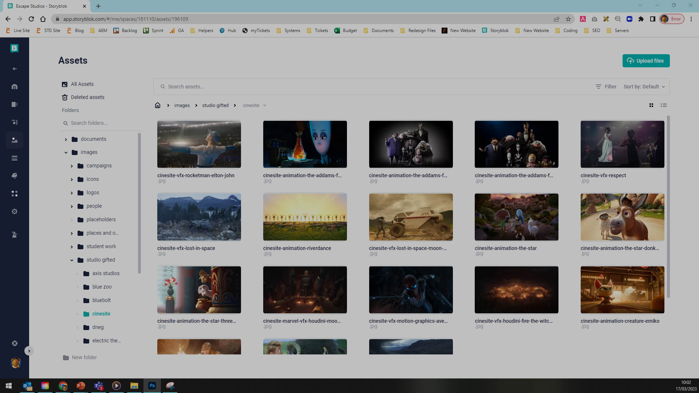The image size is (699, 393).
Task: Switch to list view of assets
Action: tap(664, 105)
